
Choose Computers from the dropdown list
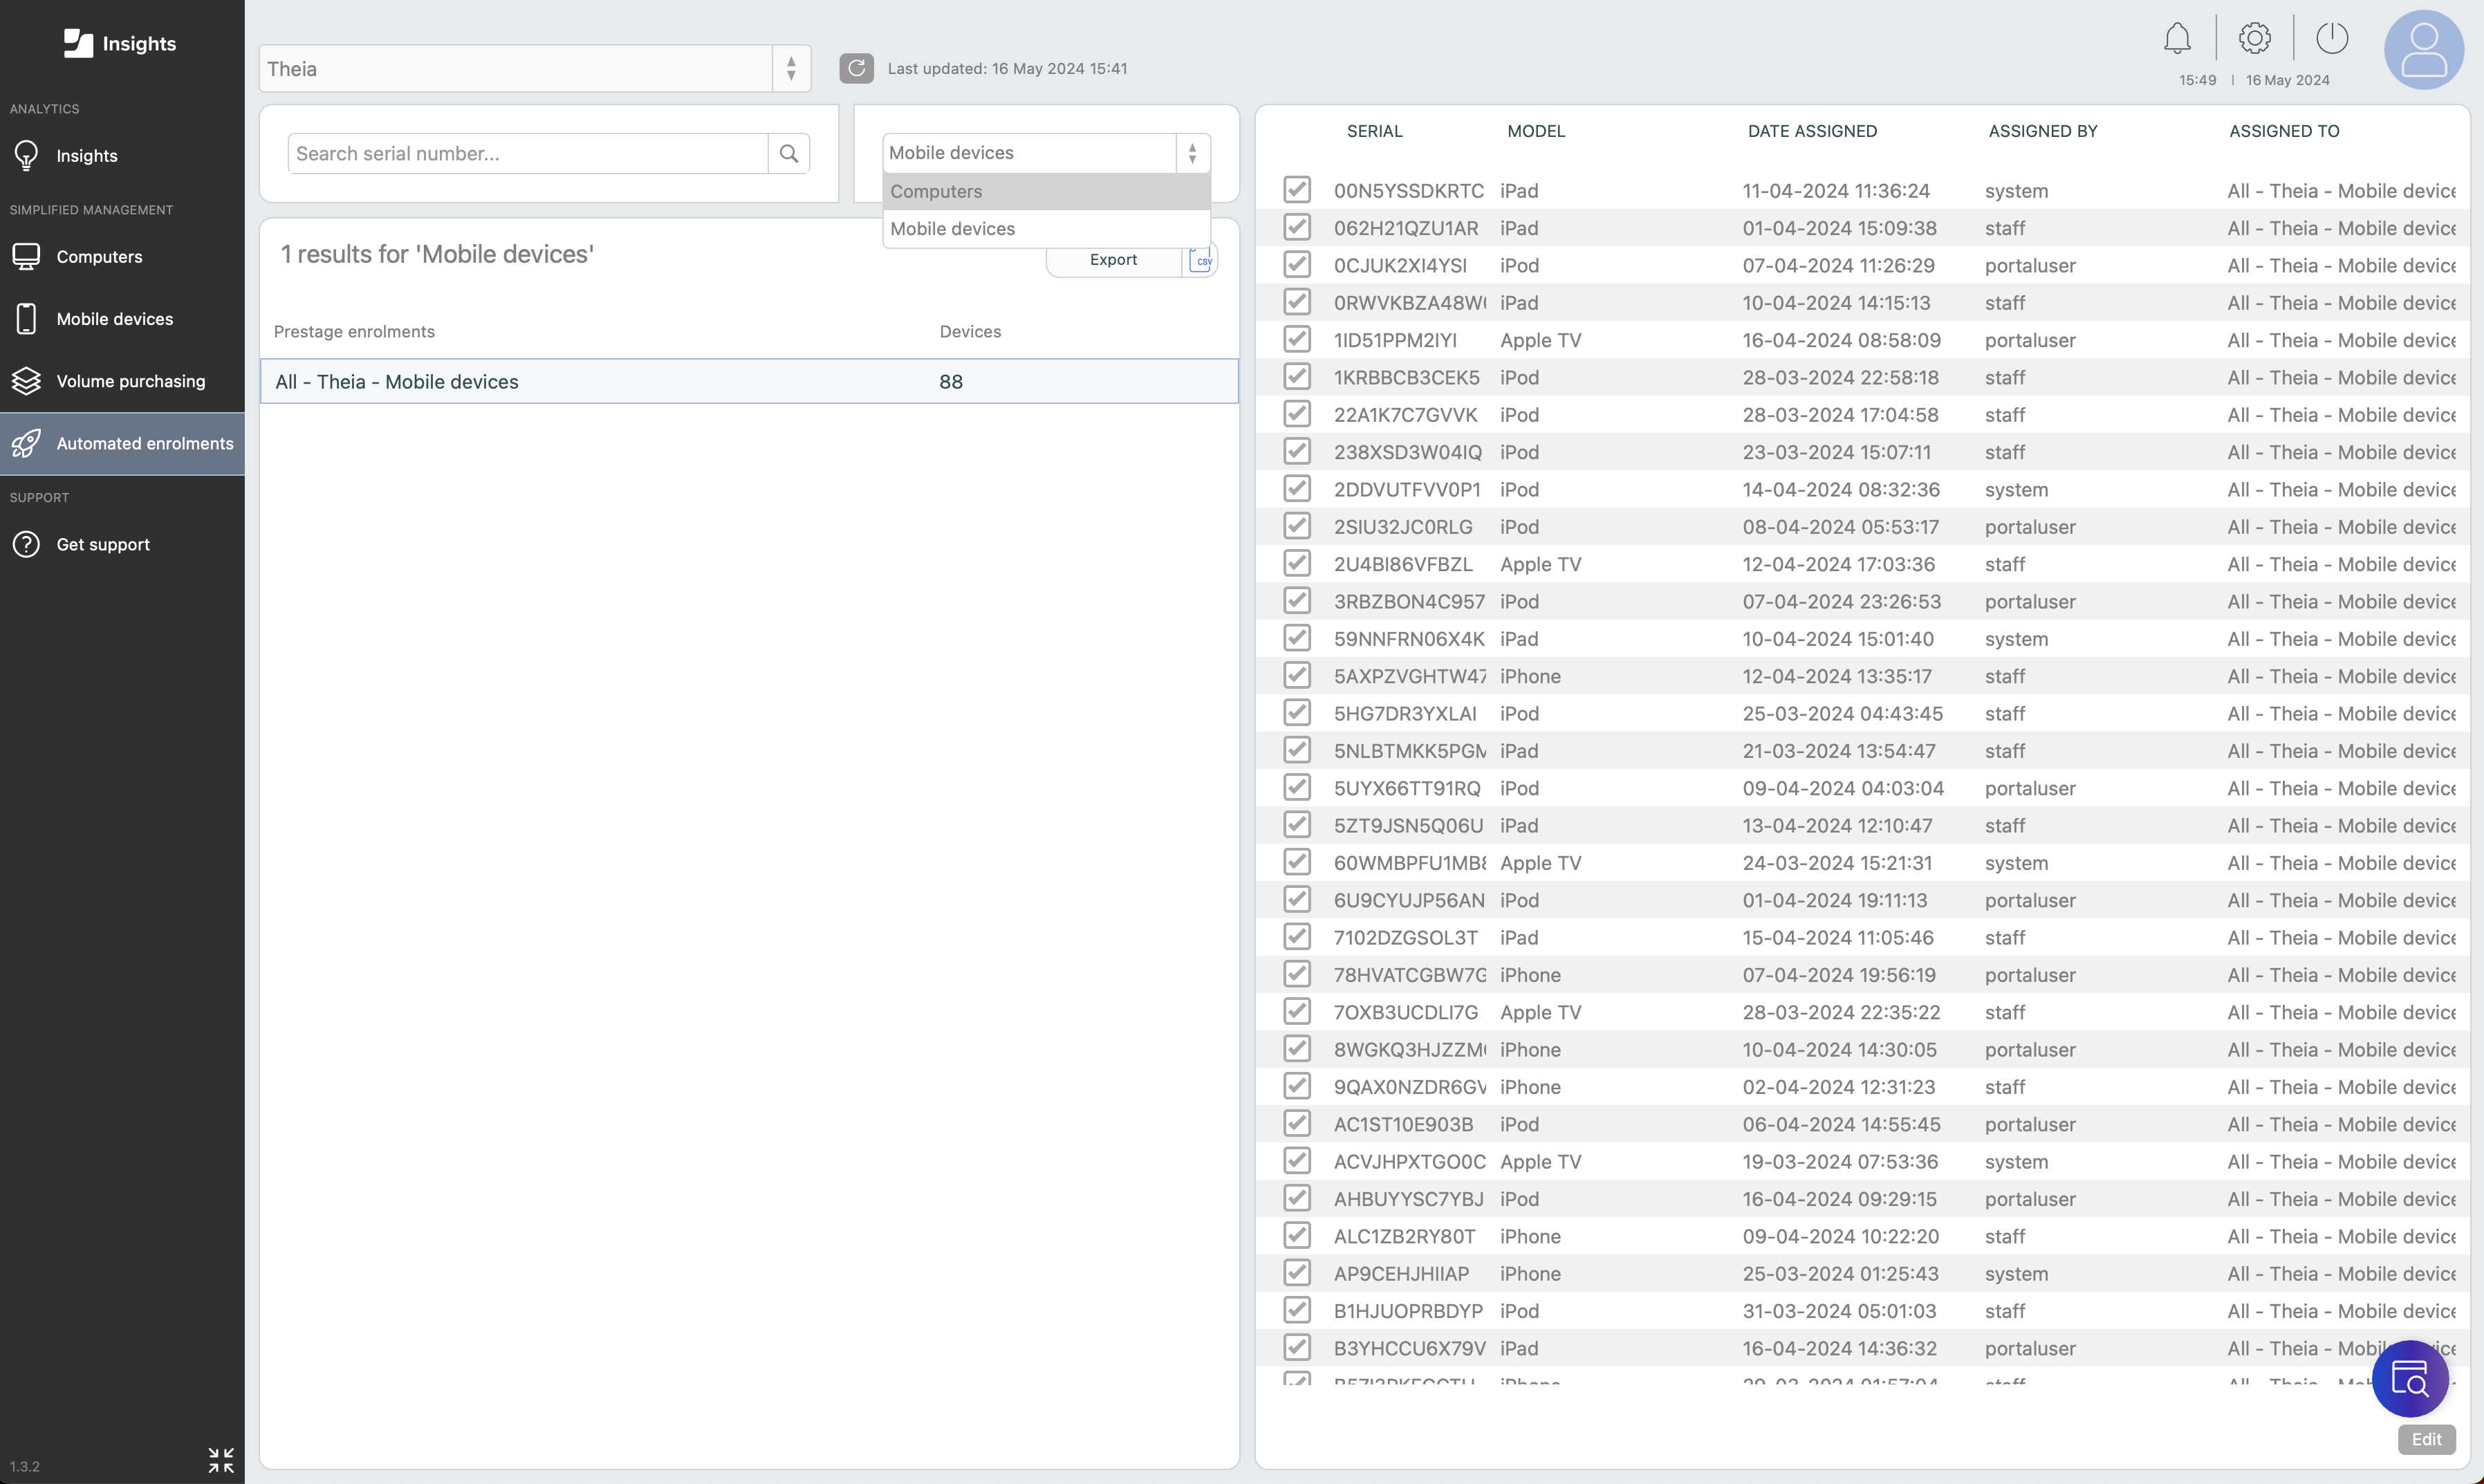(1046, 191)
